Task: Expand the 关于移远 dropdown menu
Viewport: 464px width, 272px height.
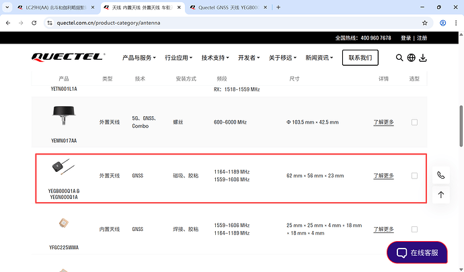Action: (282, 58)
